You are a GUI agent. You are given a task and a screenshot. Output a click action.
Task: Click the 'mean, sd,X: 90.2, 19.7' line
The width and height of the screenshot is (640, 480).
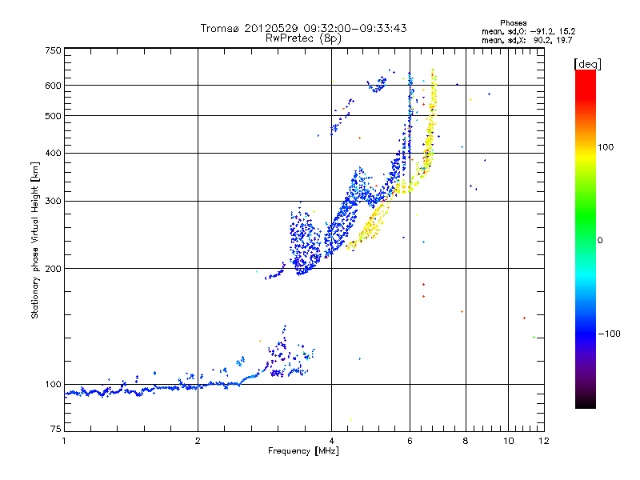click(x=527, y=40)
